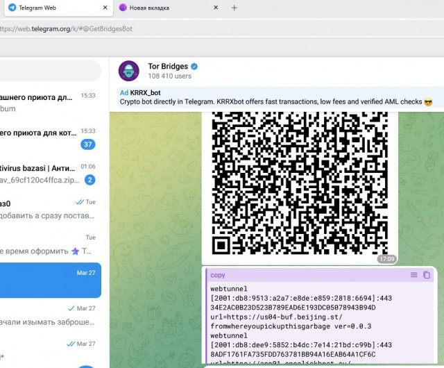Click the [2001:db8:9513 address line
The height and width of the screenshot is (368, 444).
pos(301,299)
